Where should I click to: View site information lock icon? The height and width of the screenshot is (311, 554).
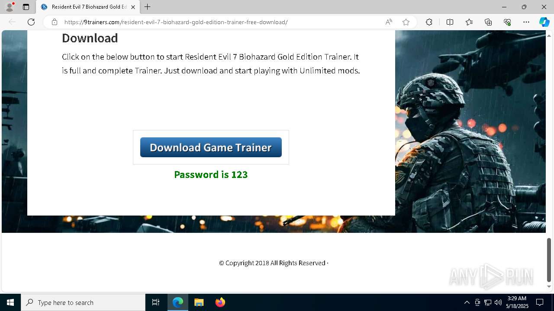click(x=55, y=22)
